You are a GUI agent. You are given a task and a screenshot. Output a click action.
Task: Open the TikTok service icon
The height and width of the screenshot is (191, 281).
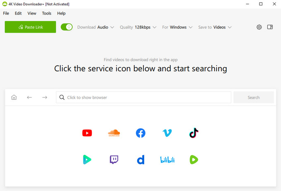click(x=194, y=133)
